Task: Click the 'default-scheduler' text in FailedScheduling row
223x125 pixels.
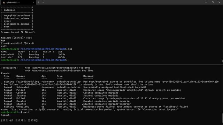Action: point(69,82)
